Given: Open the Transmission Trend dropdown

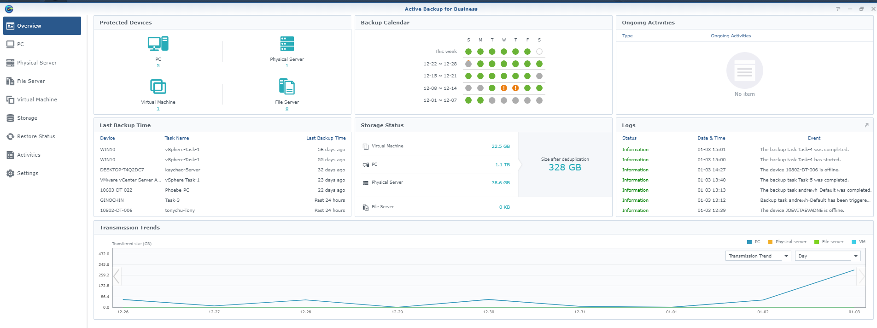Looking at the screenshot, I should [758, 256].
